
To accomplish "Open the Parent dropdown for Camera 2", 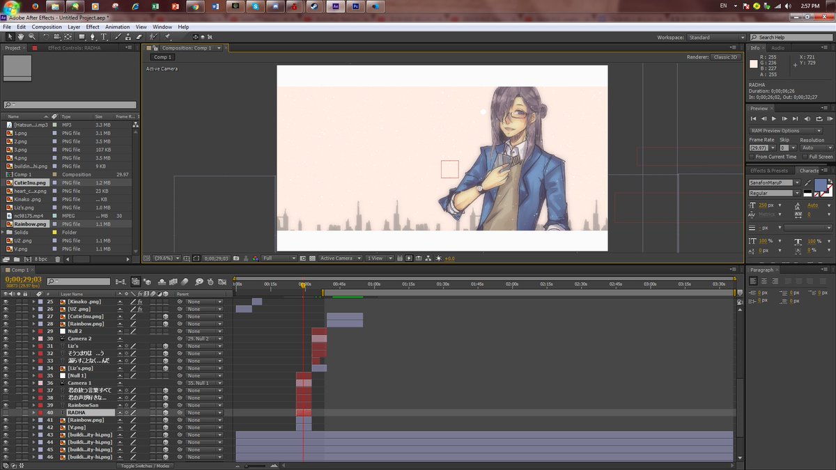I will (x=205, y=338).
